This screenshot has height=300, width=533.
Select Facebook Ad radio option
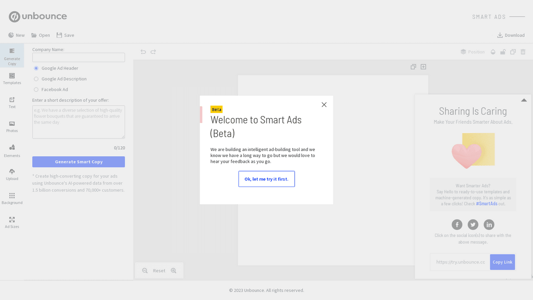[x=36, y=90]
